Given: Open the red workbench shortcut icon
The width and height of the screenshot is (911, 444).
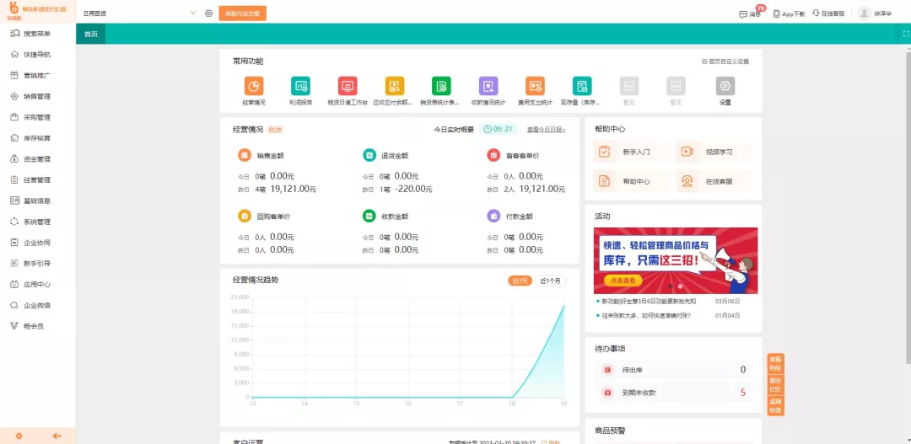Looking at the screenshot, I should (x=348, y=86).
